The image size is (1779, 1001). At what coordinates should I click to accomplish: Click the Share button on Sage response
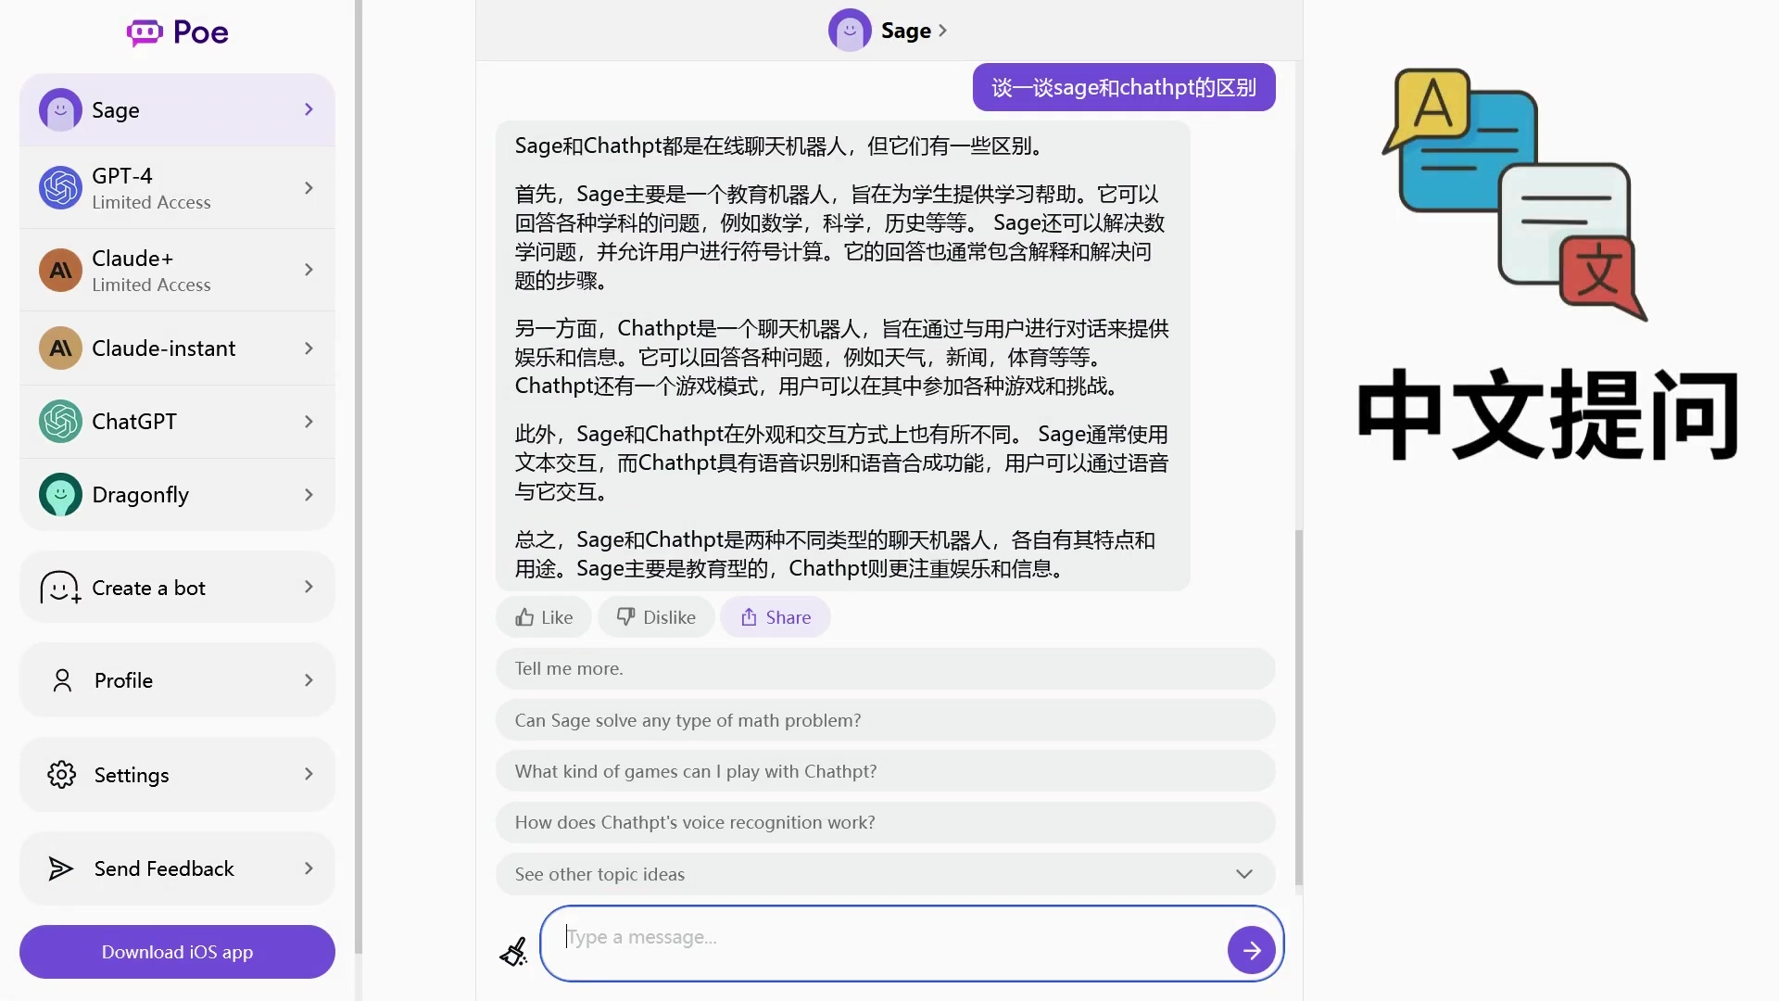[x=776, y=616]
